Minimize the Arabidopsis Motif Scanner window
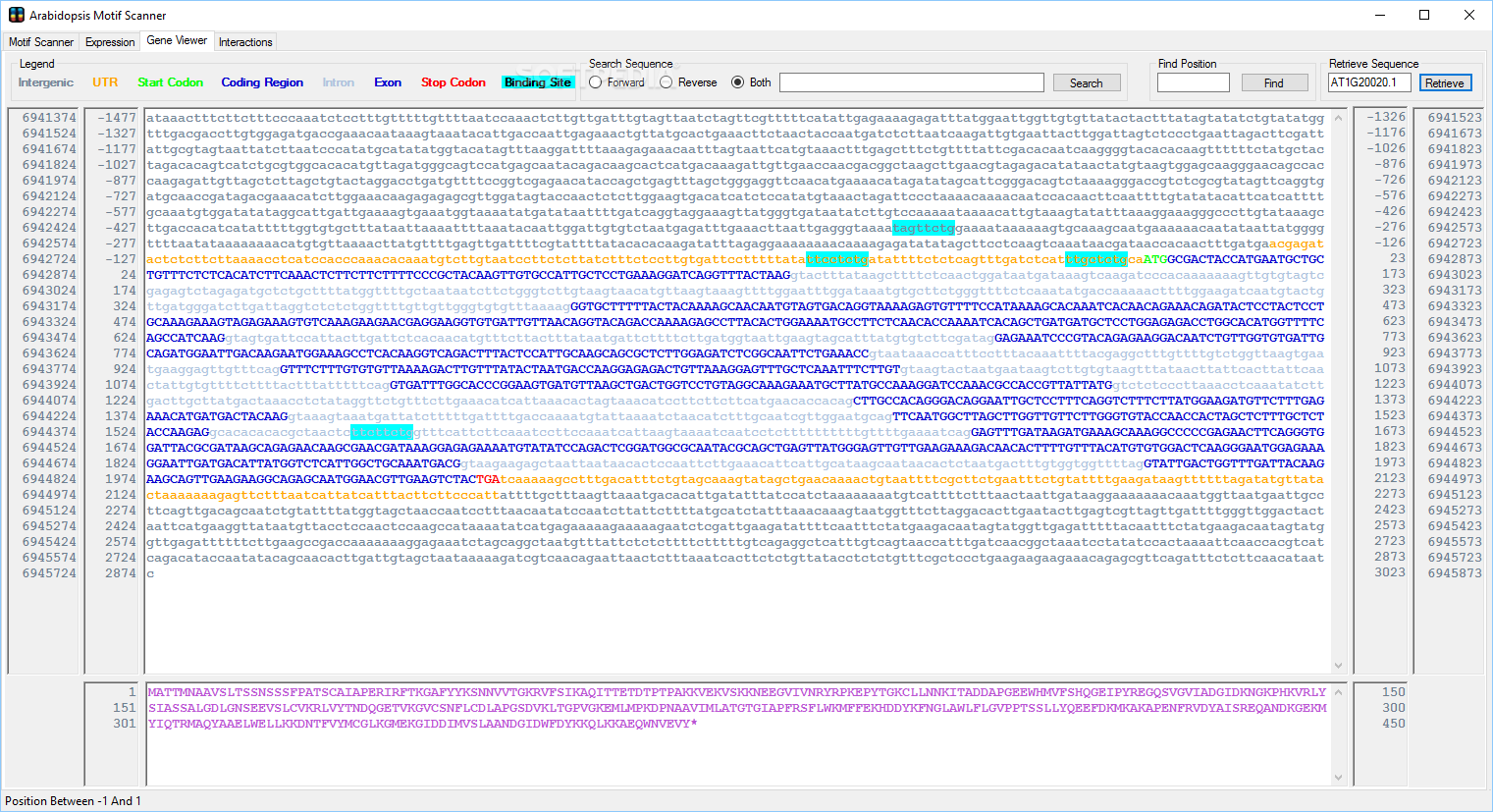The height and width of the screenshot is (812, 1493). (1379, 15)
